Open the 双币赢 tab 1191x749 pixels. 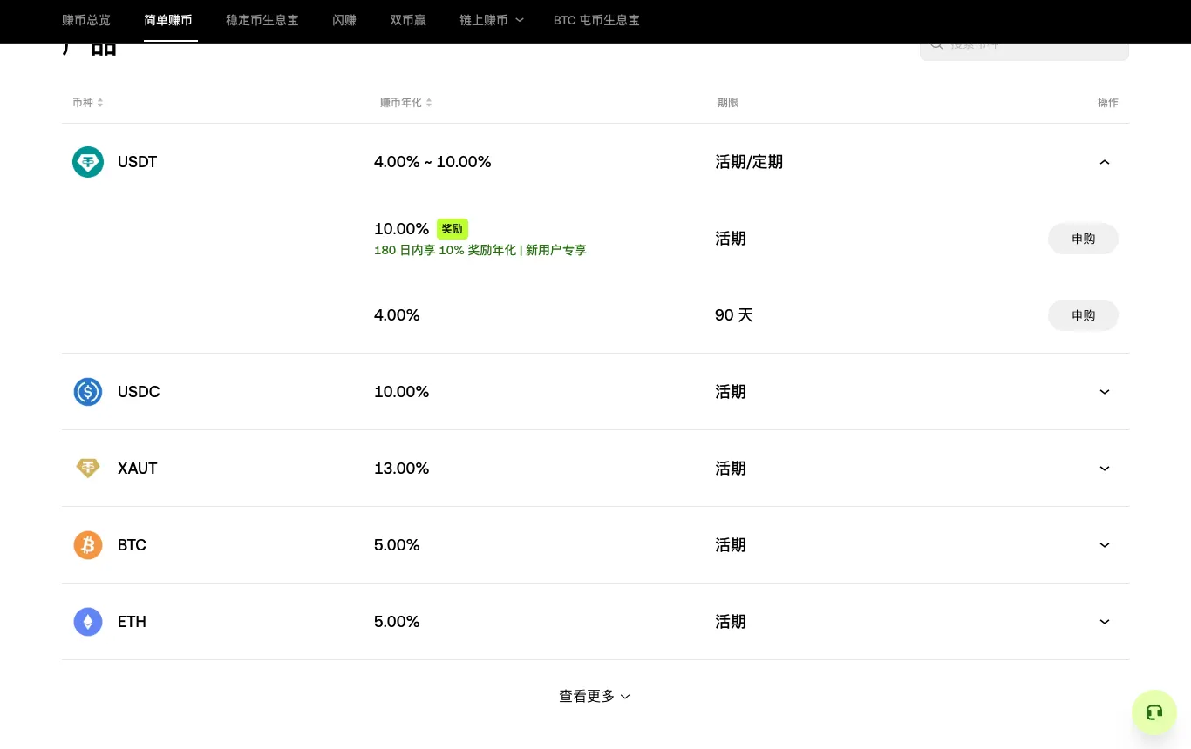click(x=408, y=20)
